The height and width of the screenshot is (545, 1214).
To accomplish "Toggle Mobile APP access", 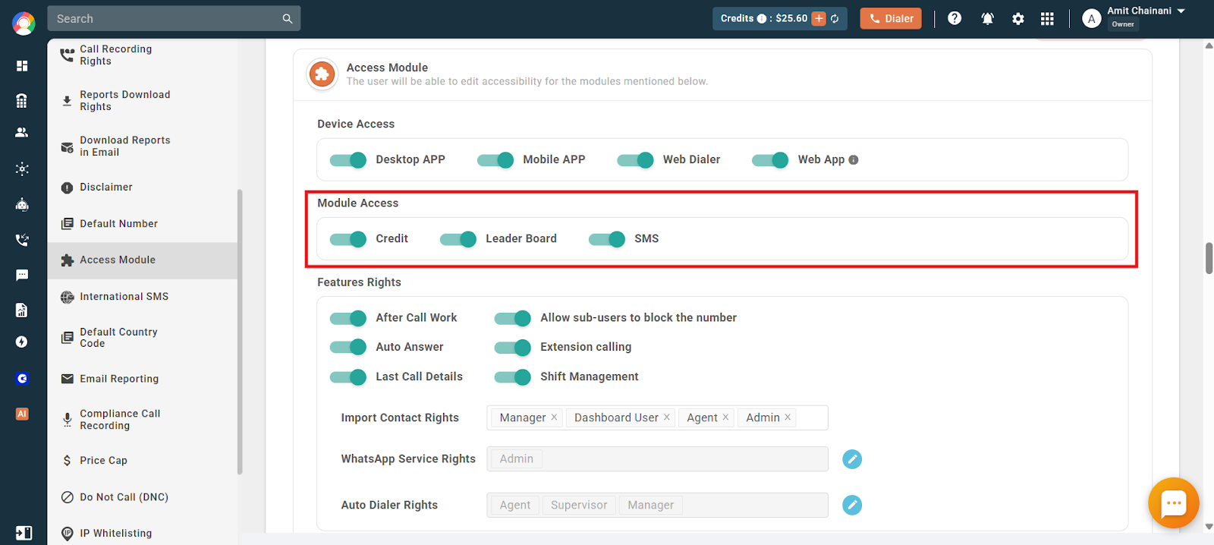I will pyautogui.click(x=495, y=160).
